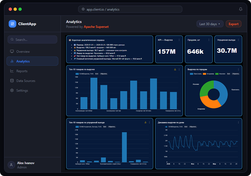Toggle Ярославль series in pie legend

click(196, 74)
